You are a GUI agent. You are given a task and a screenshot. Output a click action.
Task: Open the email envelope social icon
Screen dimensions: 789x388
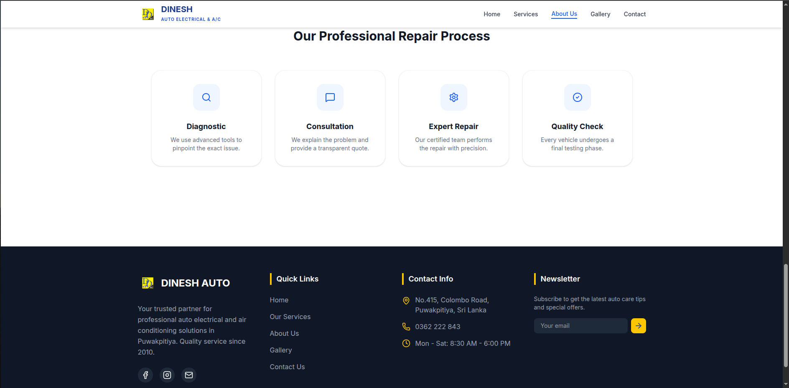click(x=189, y=375)
